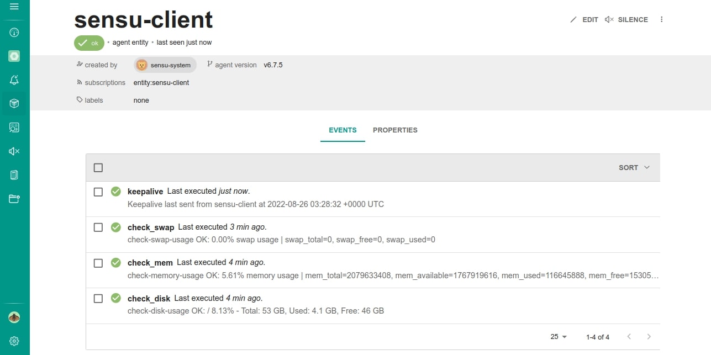
Task: Click the EDIT button
Action: (584, 19)
